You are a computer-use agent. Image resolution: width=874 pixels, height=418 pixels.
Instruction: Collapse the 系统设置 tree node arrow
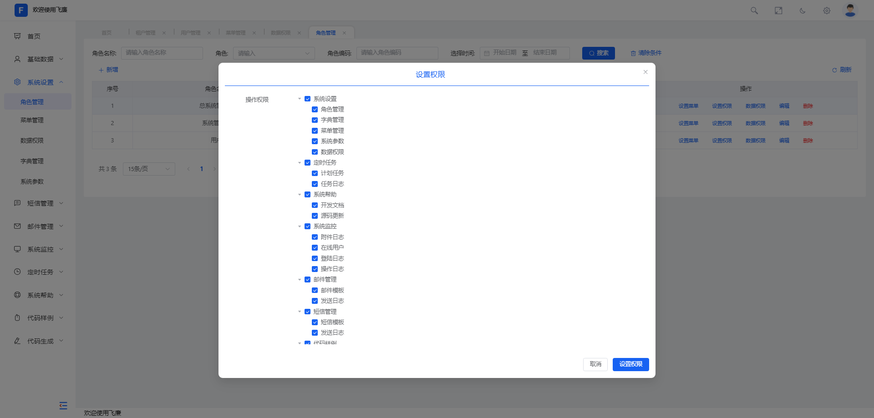point(300,99)
